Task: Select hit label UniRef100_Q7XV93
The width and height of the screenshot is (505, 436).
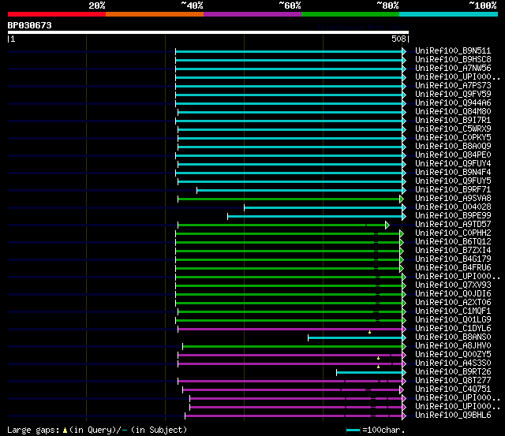Action: (x=453, y=285)
